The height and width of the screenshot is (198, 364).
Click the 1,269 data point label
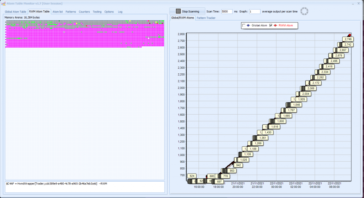point(258,143)
